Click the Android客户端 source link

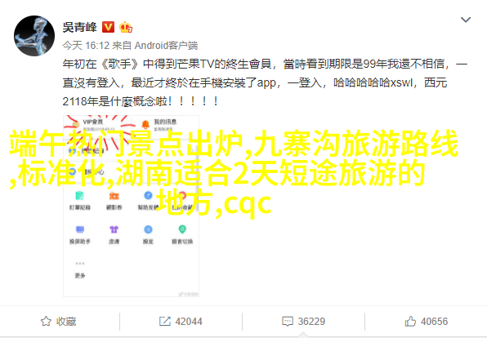(x=166, y=46)
